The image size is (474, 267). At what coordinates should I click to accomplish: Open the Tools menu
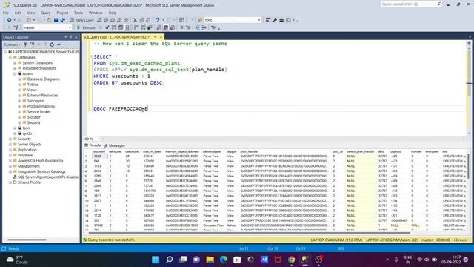pyautogui.click(x=79, y=13)
